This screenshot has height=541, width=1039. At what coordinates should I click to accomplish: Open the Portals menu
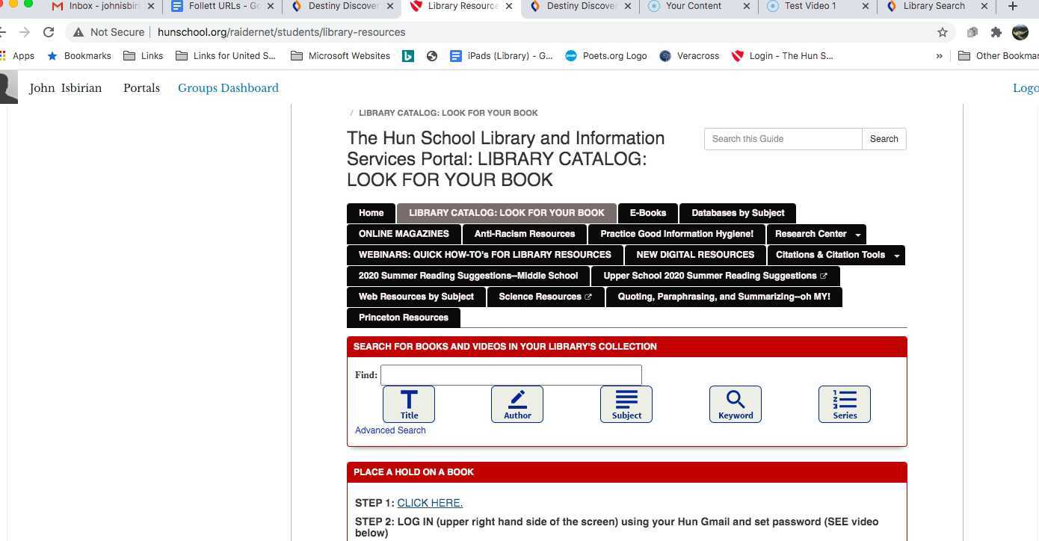pos(141,88)
